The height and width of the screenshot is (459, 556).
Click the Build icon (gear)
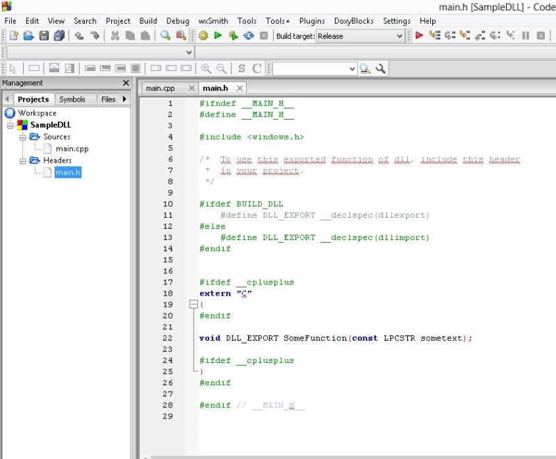click(202, 36)
